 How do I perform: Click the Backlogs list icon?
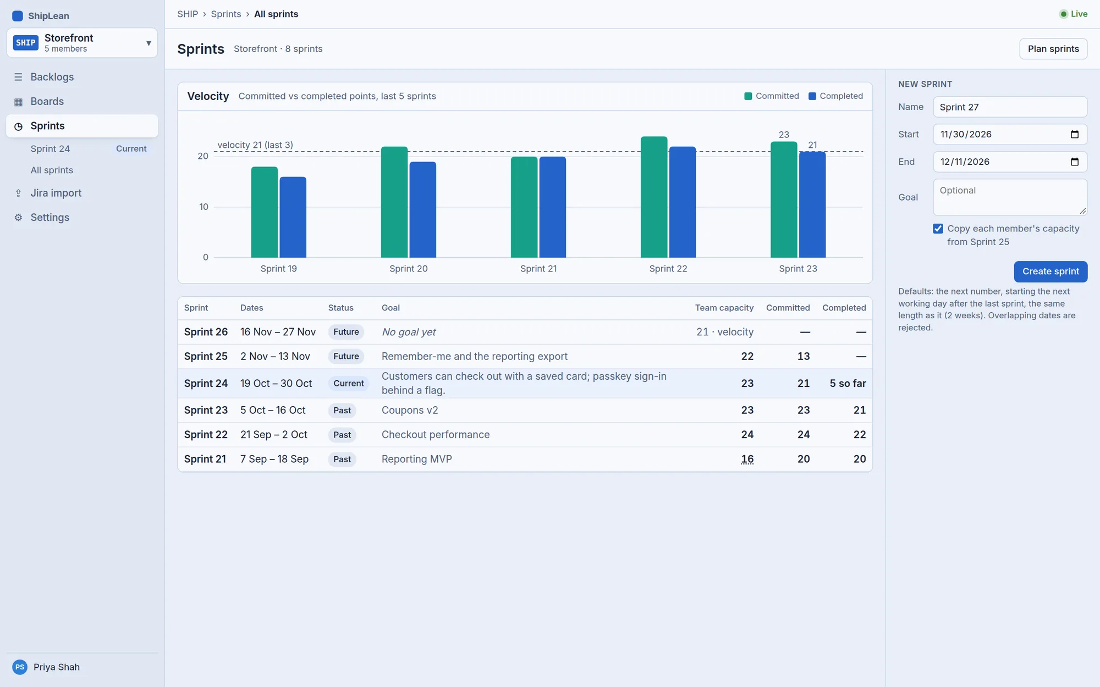click(18, 77)
